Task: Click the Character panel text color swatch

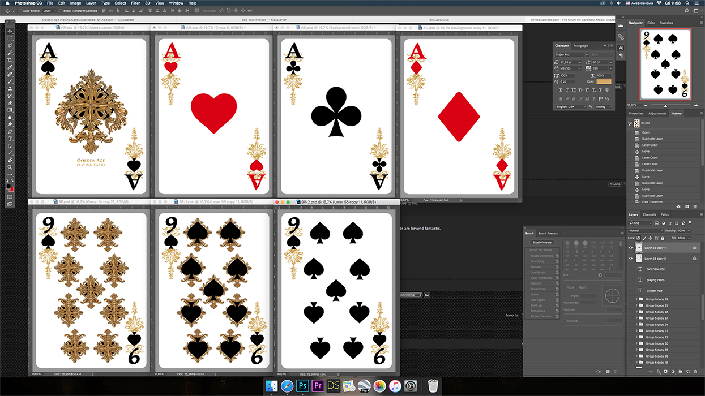Action: tap(604, 81)
